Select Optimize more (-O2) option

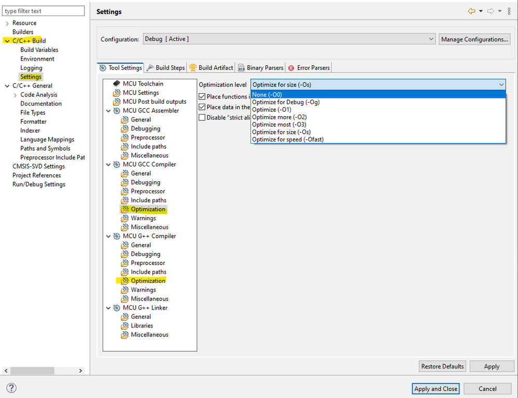[x=378, y=117]
